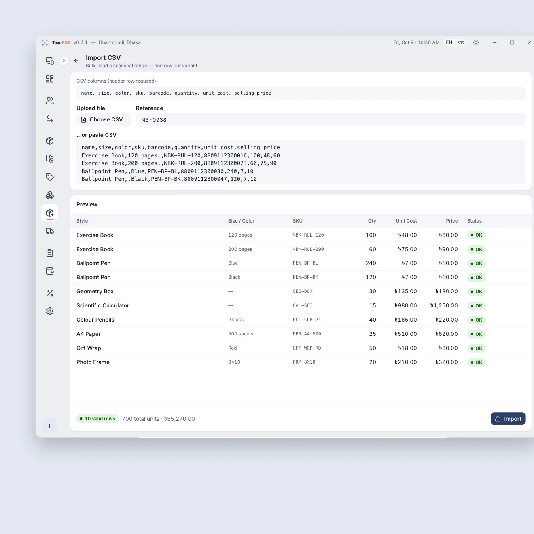
Task: Click the Colour Pencils style cell
Action: [95, 320]
